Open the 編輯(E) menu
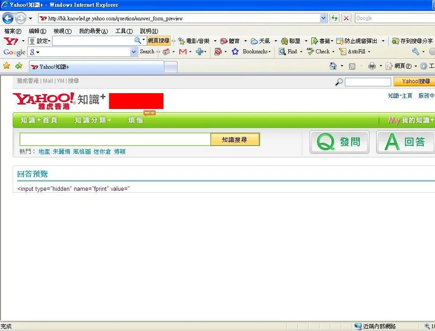Viewport: 435px width, 331px height. (x=38, y=31)
